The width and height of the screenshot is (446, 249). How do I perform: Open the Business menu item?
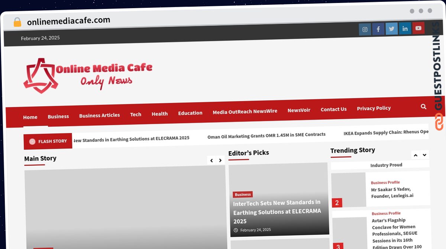click(58, 116)
